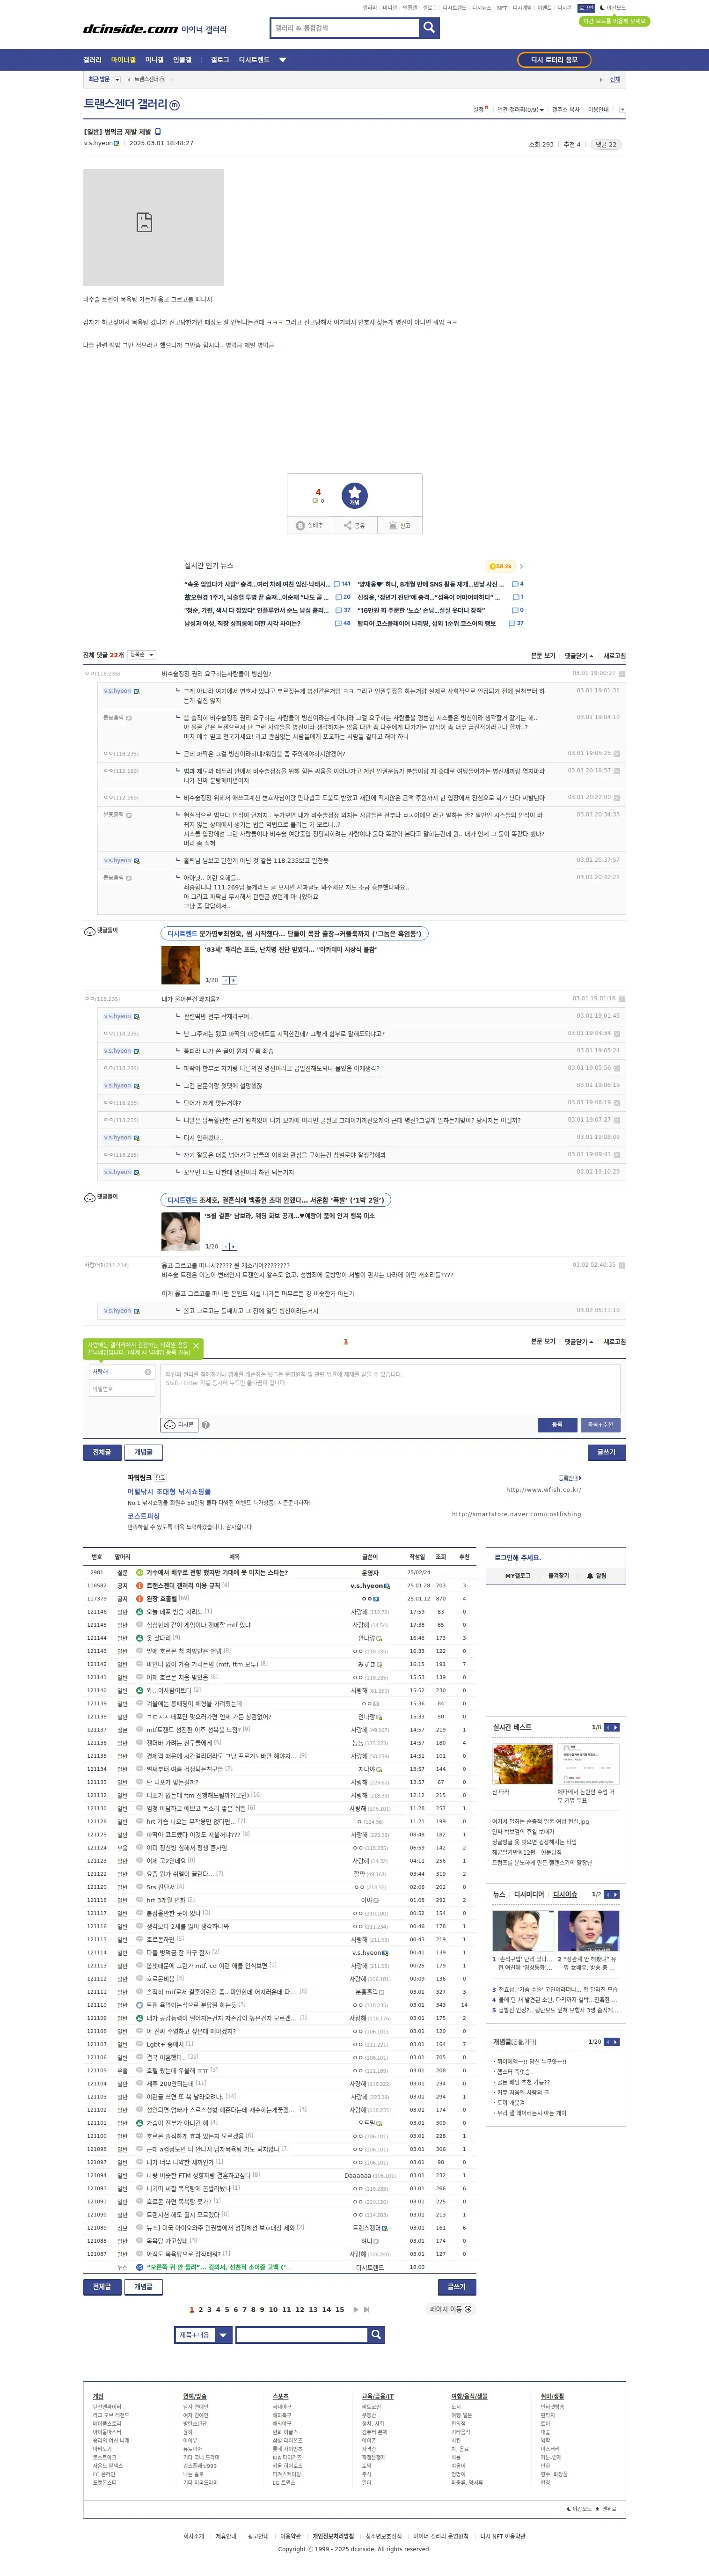
Task: Focus the 닉네임 field in the comment form
Action: tap(122, 1372)
